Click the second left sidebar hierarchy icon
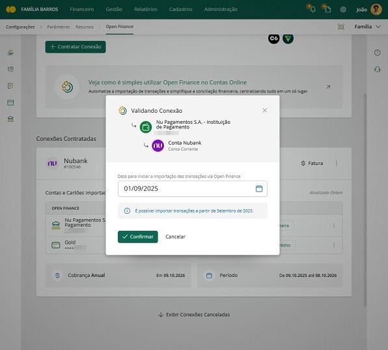Image resolution: width=388 pixels, height=350 pixels. [10, 69]
